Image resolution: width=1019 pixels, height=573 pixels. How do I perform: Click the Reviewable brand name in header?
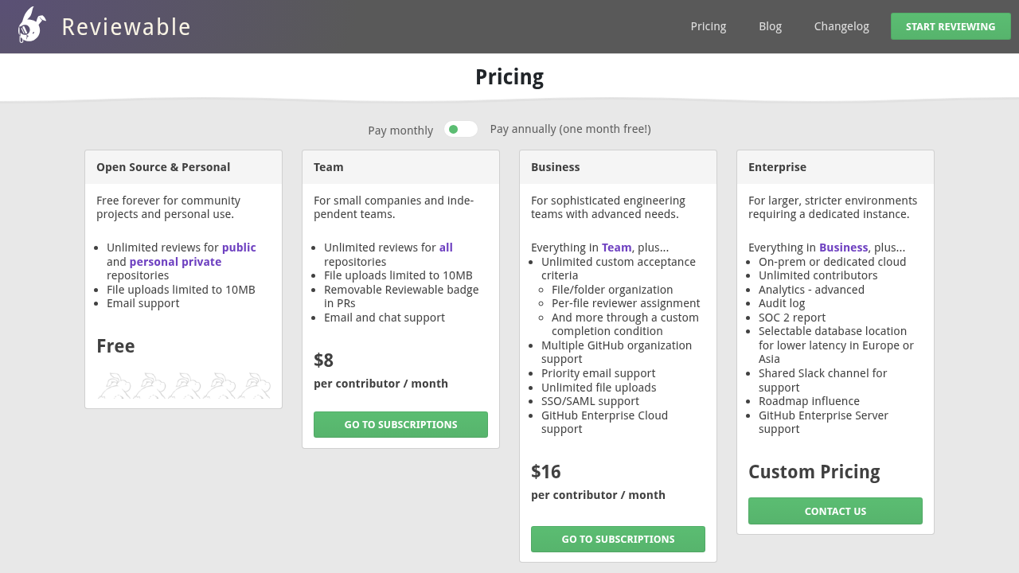127,27
